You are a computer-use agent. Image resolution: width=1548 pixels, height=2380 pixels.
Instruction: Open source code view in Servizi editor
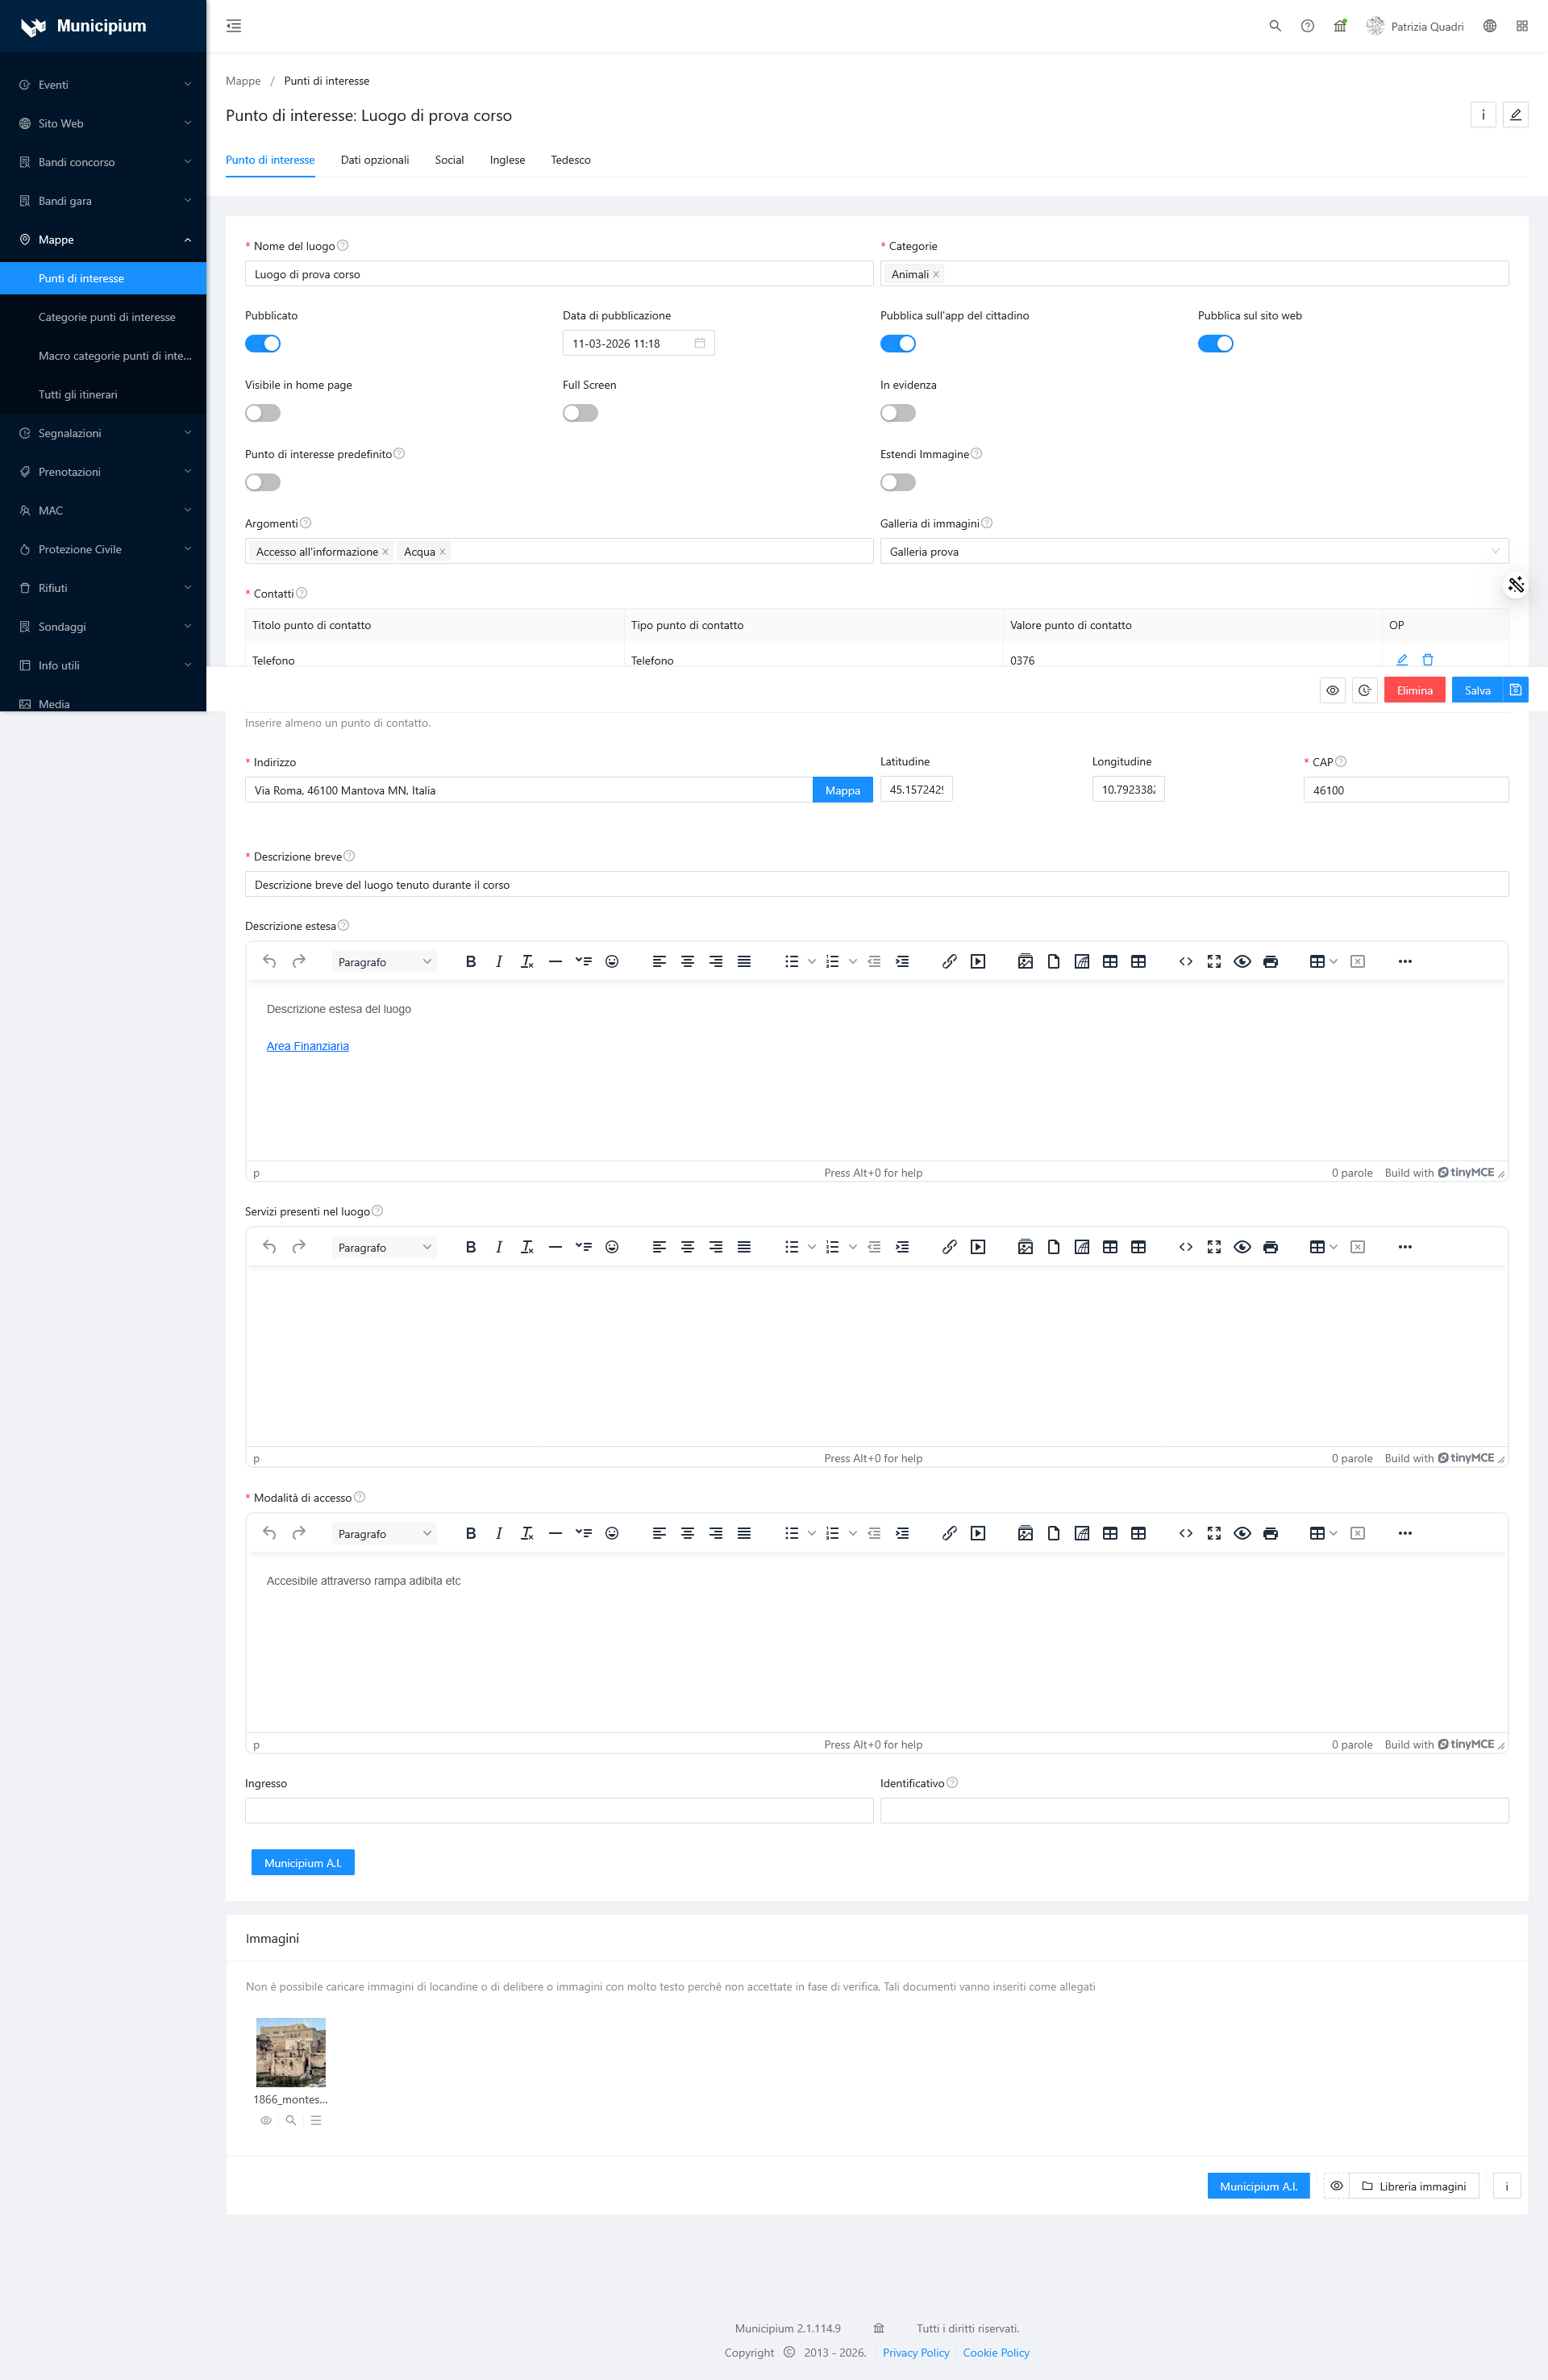point(1185,1247)
